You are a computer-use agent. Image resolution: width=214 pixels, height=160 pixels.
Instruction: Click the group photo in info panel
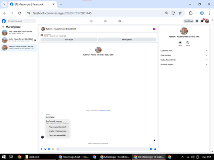point(184,31)
